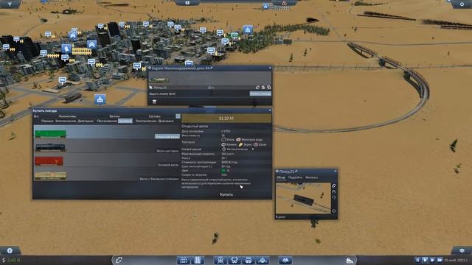Click bottom circular icon in train window
This screenshot has height=265, width=472.
[x=334, y=211]
